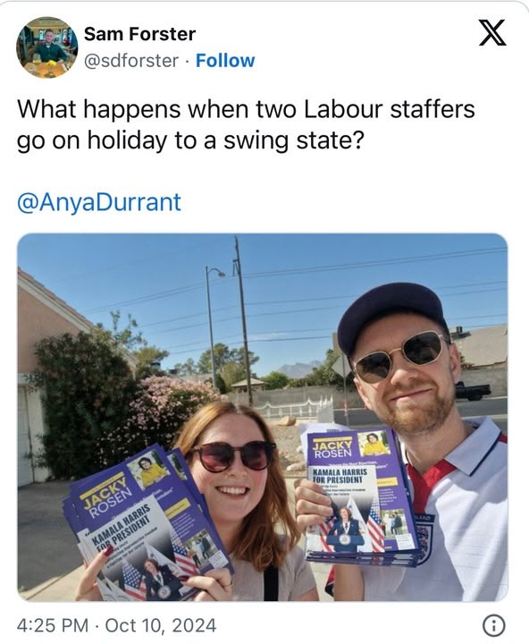Open the 4:25 PM timestamp link
The image size is (529, 644).
click(53, 625)
